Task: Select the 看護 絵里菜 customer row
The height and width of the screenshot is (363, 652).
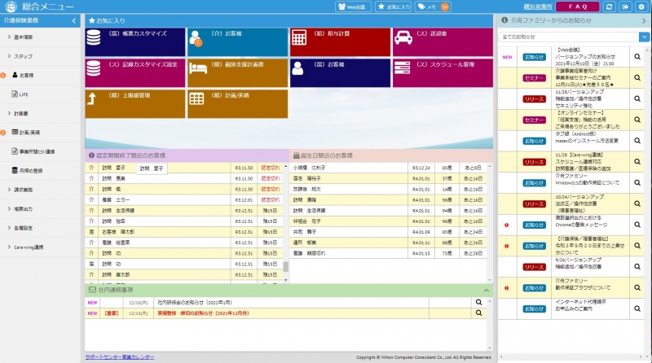Action: (184, 243)
